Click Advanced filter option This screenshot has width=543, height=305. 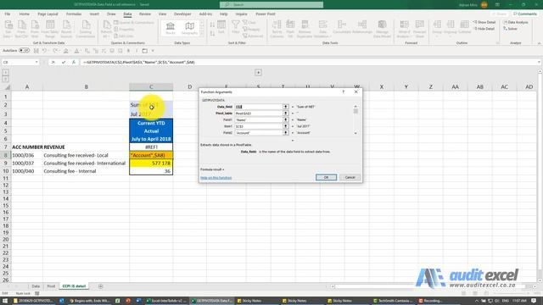tap(253, 36)
